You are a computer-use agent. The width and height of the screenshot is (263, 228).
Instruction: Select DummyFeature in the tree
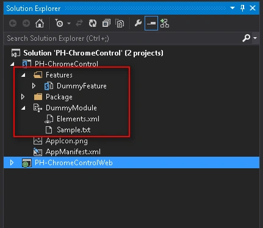pos(82,86)
